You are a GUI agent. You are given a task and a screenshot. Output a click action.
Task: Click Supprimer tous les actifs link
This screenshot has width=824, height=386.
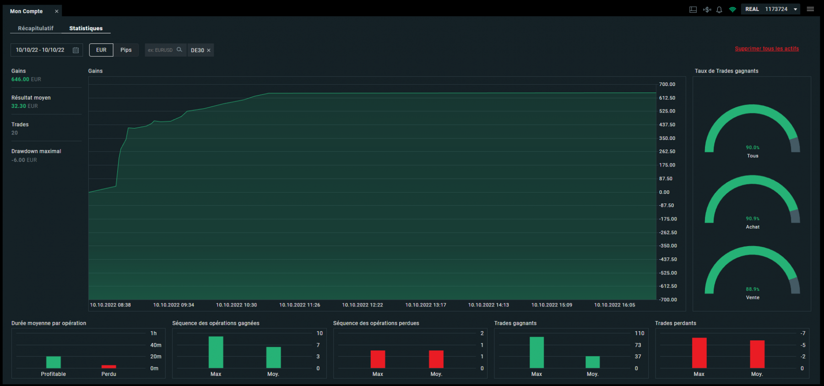(x=767, y=48)
